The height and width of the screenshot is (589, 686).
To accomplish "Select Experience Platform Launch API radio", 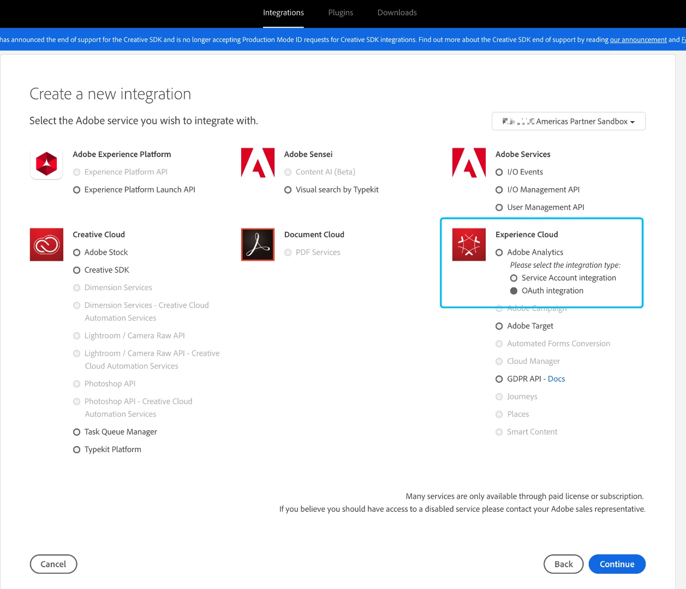I will coord(77,190).
